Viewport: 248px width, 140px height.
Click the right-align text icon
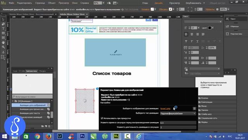click(197, 34)
